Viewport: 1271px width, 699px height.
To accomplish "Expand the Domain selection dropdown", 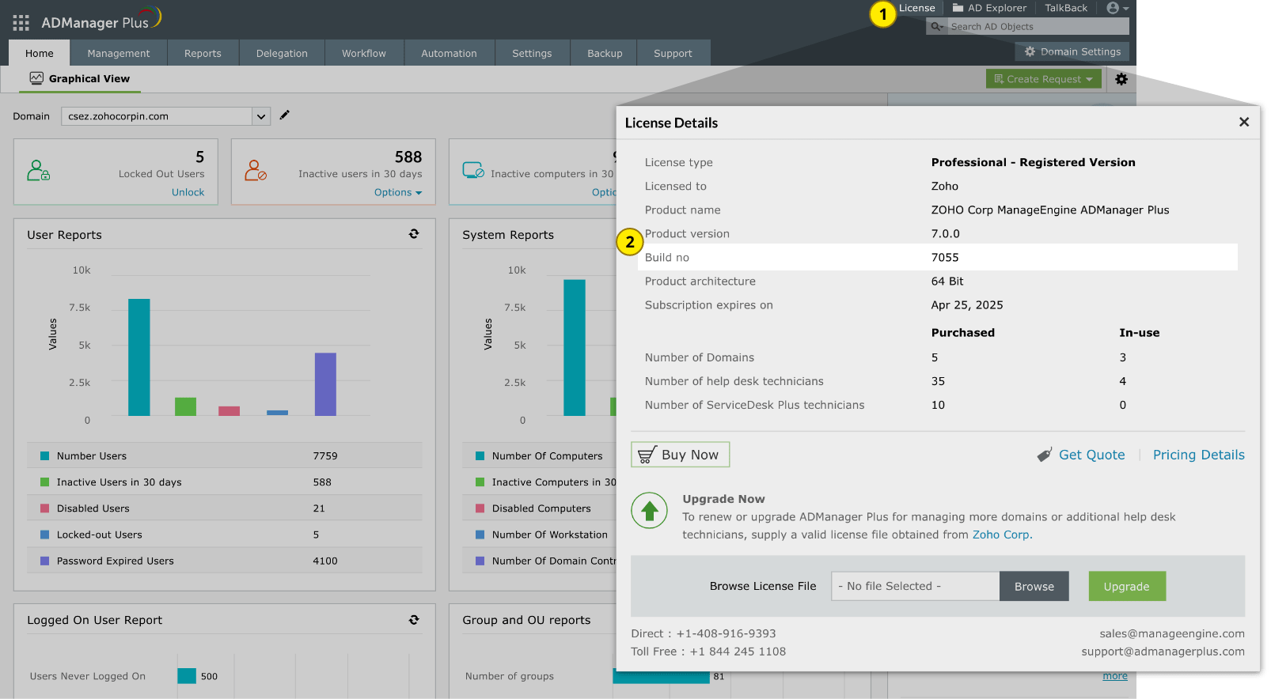I will tap(260, 116).
